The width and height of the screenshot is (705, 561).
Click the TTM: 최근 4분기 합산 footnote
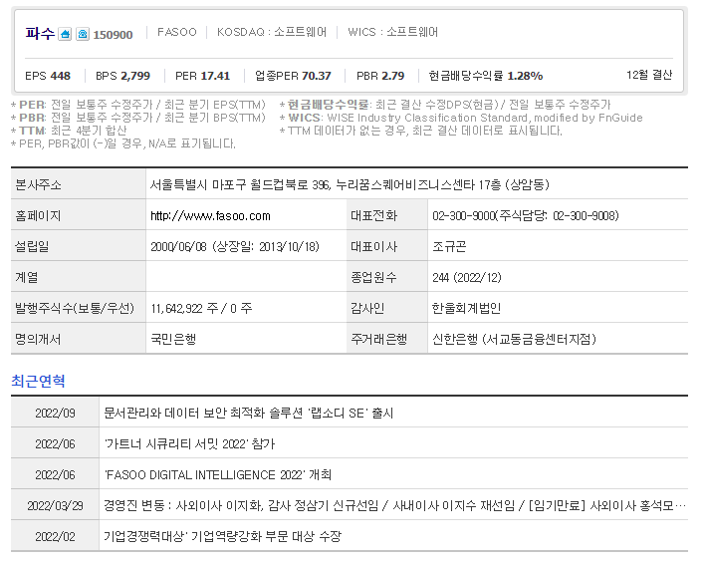tap(69, 131)
